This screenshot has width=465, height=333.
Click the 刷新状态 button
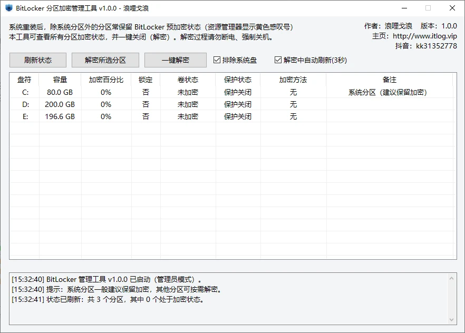pos(38,60)
